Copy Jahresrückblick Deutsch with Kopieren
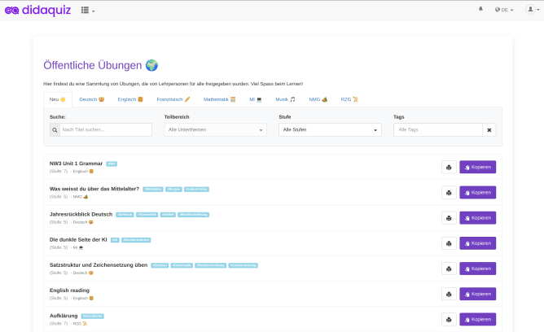 478,218
